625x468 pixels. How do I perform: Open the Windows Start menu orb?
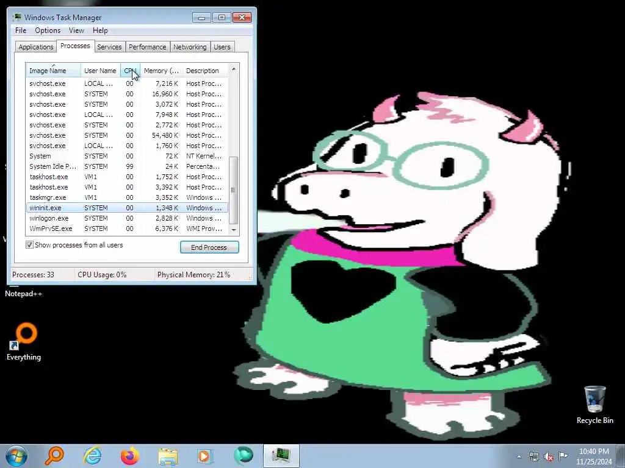pyautogui.click(x=16, y=456)
